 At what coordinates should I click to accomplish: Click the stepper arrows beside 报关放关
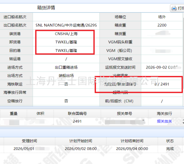coord(183,121)
